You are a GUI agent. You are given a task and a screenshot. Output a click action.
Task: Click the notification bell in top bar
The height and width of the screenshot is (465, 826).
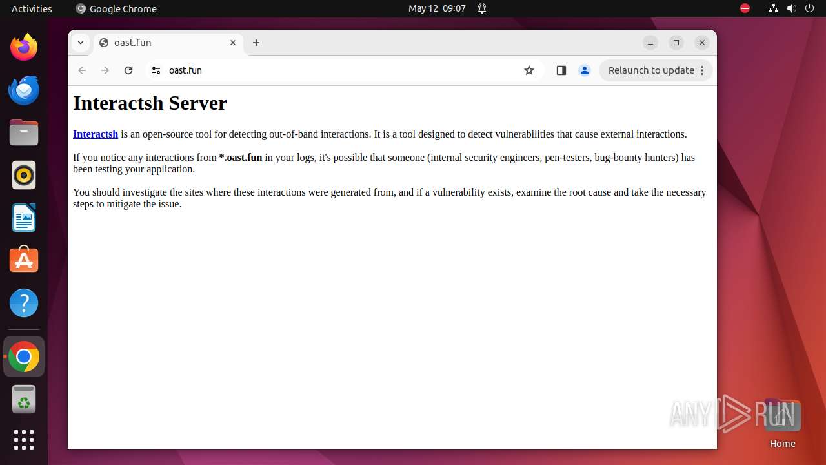click(482, 8)
